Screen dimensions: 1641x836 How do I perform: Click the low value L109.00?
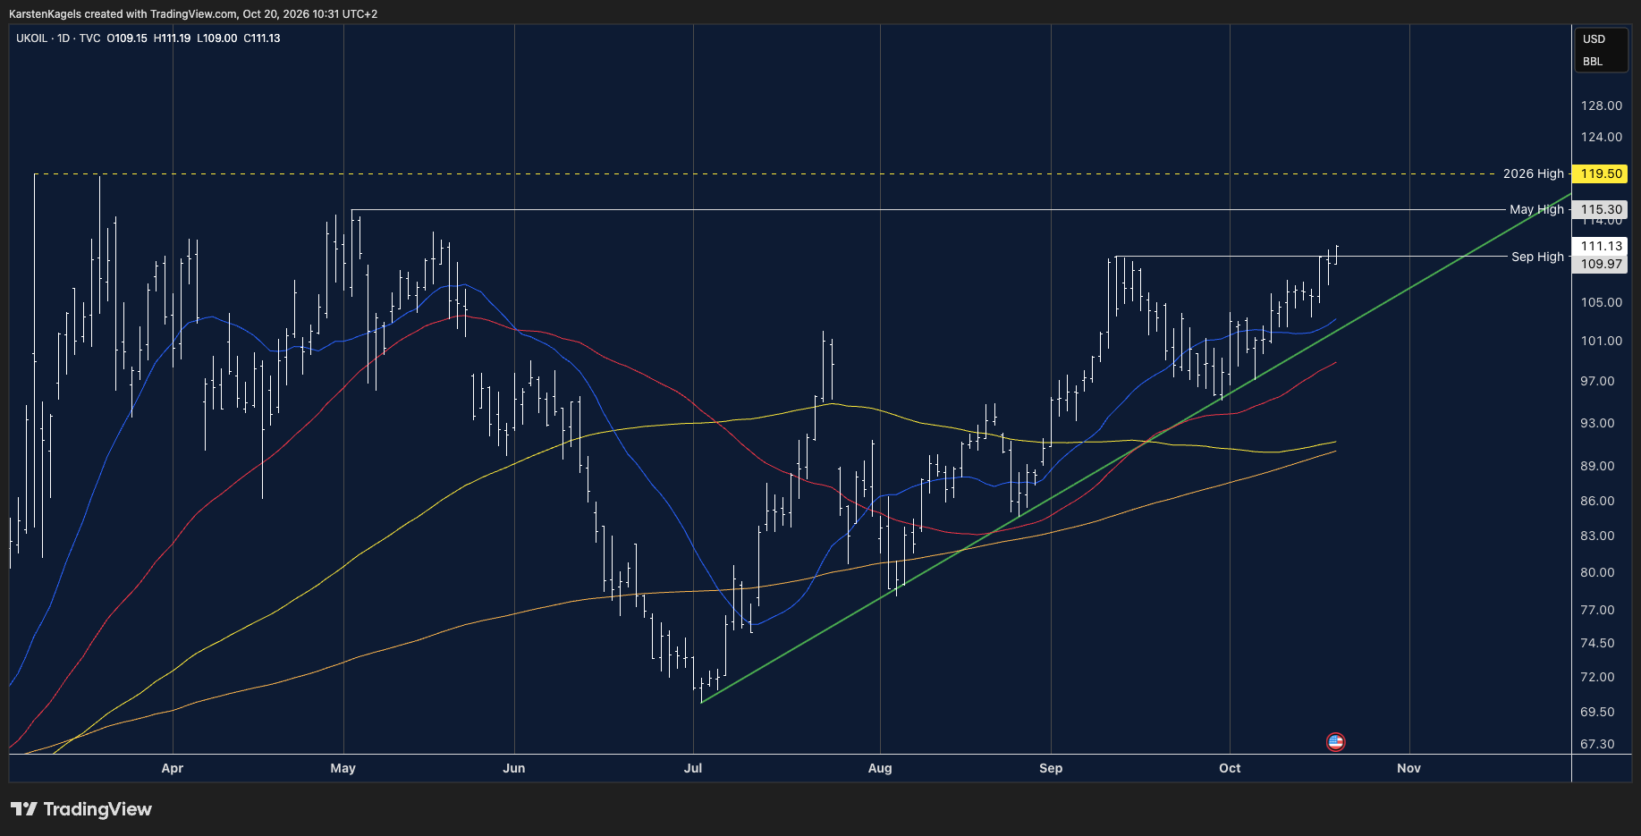pos(217,38)
